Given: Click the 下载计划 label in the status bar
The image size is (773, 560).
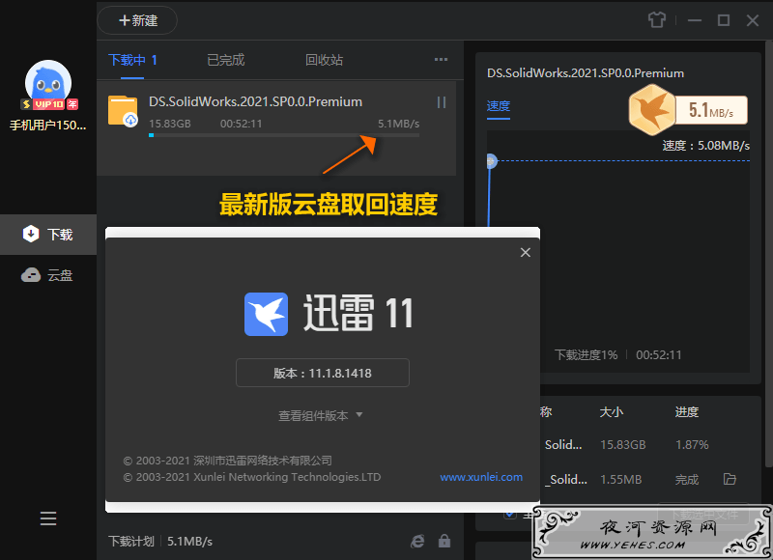Looking at the screenshot, I should click(131, 542).
